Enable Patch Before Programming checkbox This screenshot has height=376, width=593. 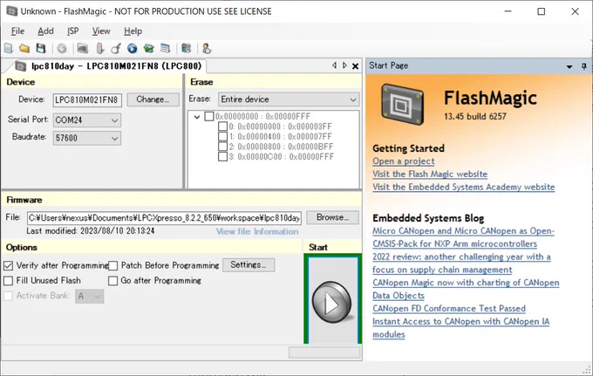coord(113,265)
